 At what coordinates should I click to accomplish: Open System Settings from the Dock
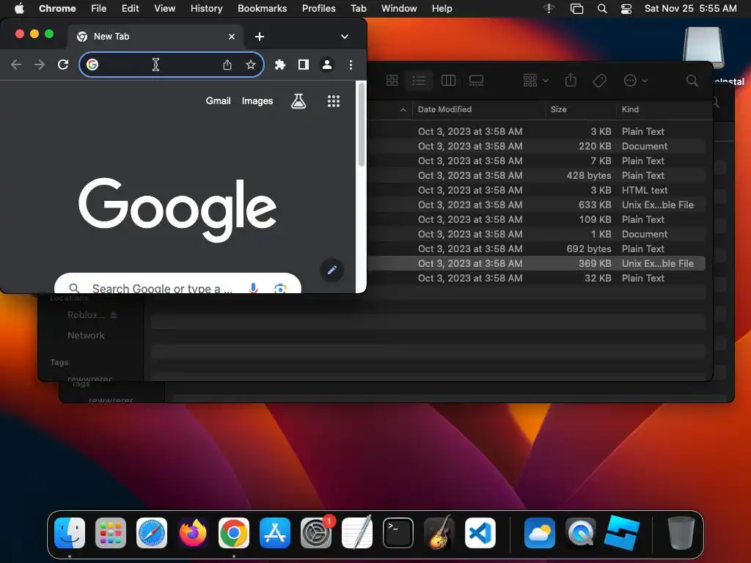pyautogui.click(x=315, y=533)
